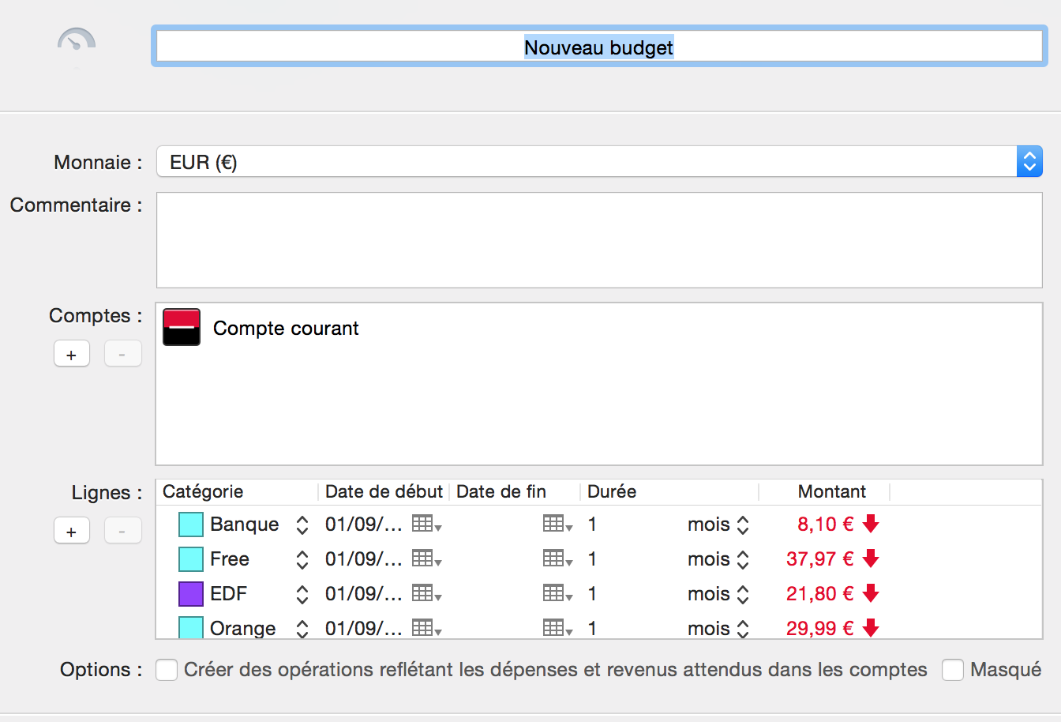This screenshot has width=1061, height=722.
Task: Open start date calendar for Orange row
Action: click(x=426, y=628)
